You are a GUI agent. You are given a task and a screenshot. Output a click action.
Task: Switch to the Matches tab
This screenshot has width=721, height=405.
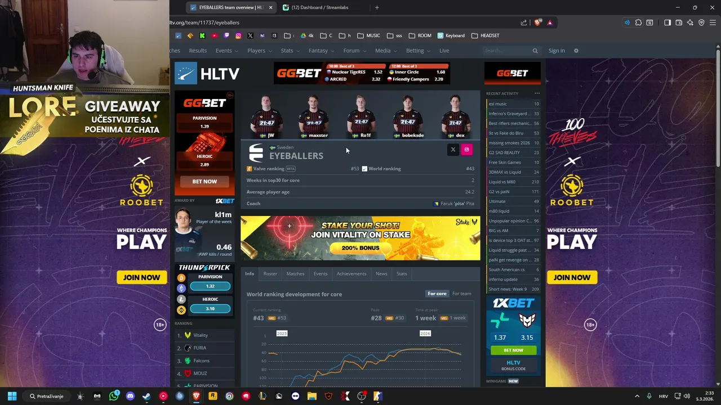click(x=295, y=274)
